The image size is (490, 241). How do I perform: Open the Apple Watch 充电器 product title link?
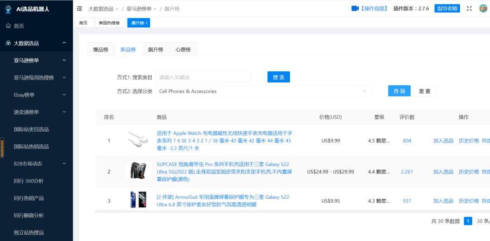pyautogui.click(x=225, y=141)
